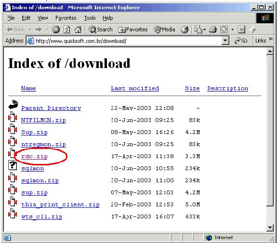Print the page with printer icon

click(213, 29)
